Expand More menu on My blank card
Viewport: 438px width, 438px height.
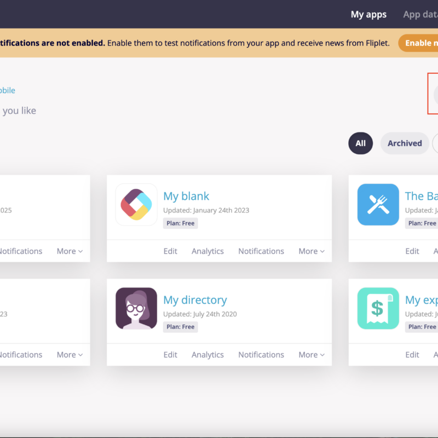tap(312, 251)
